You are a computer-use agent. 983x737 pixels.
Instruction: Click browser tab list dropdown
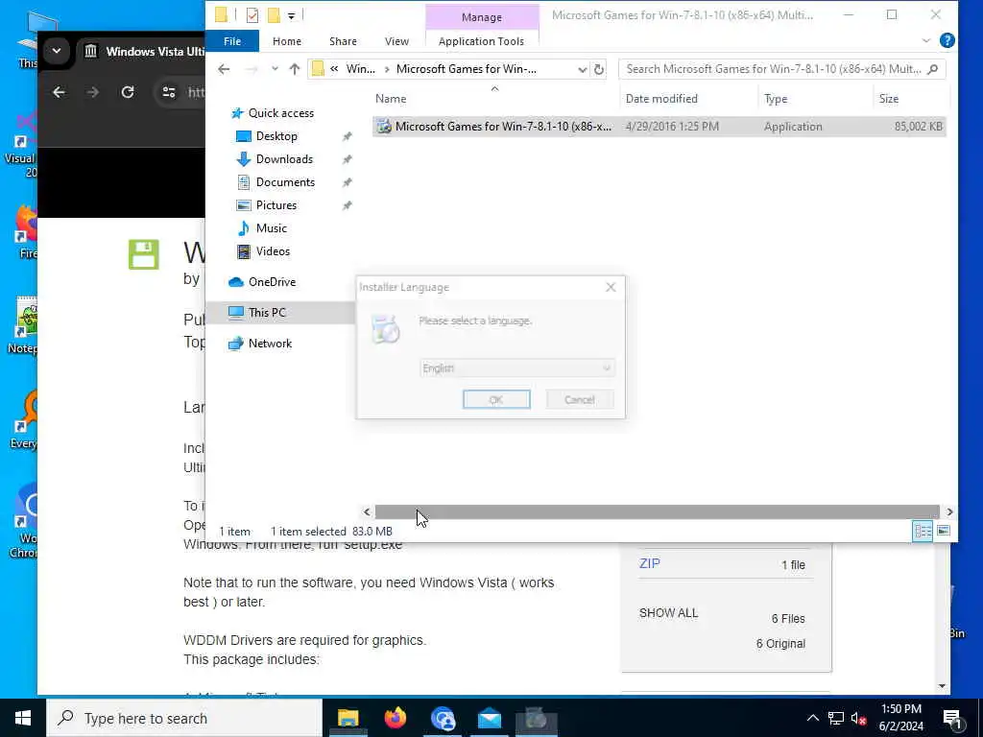coord(57,51)
